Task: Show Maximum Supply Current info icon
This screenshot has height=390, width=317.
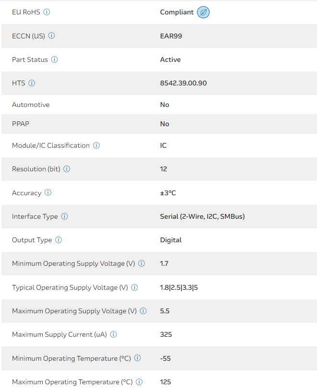Action: tap(114, 334)
